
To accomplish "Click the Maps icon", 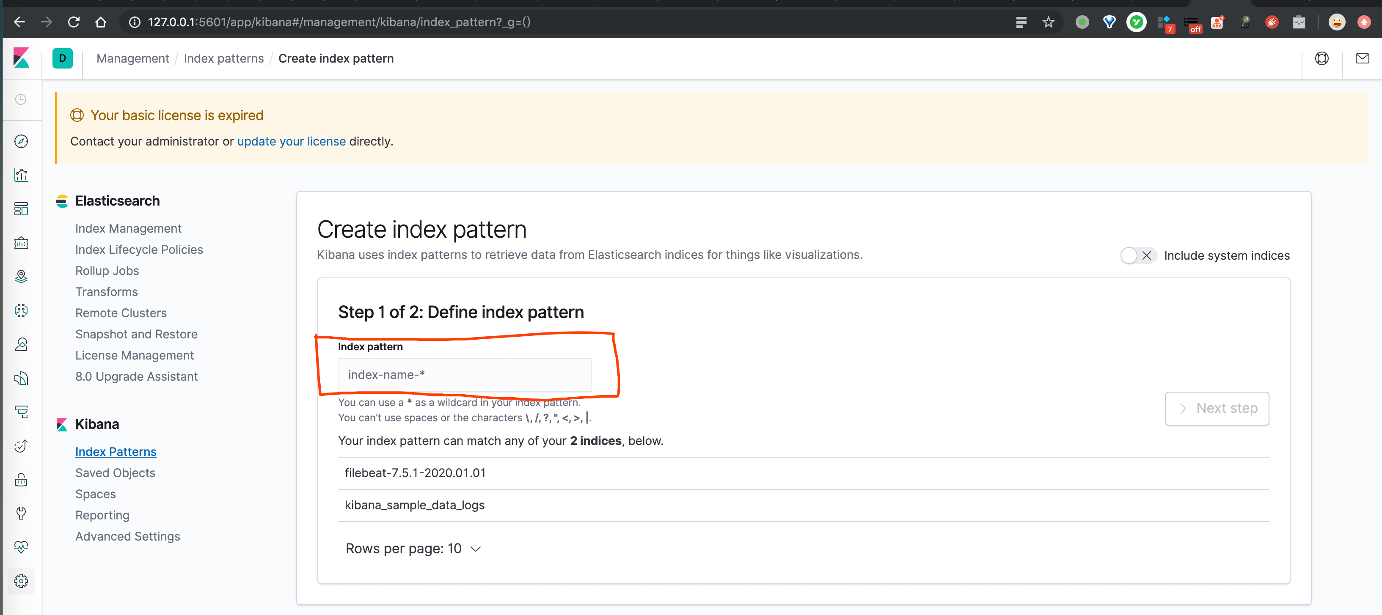I will [x=24, y=276].
